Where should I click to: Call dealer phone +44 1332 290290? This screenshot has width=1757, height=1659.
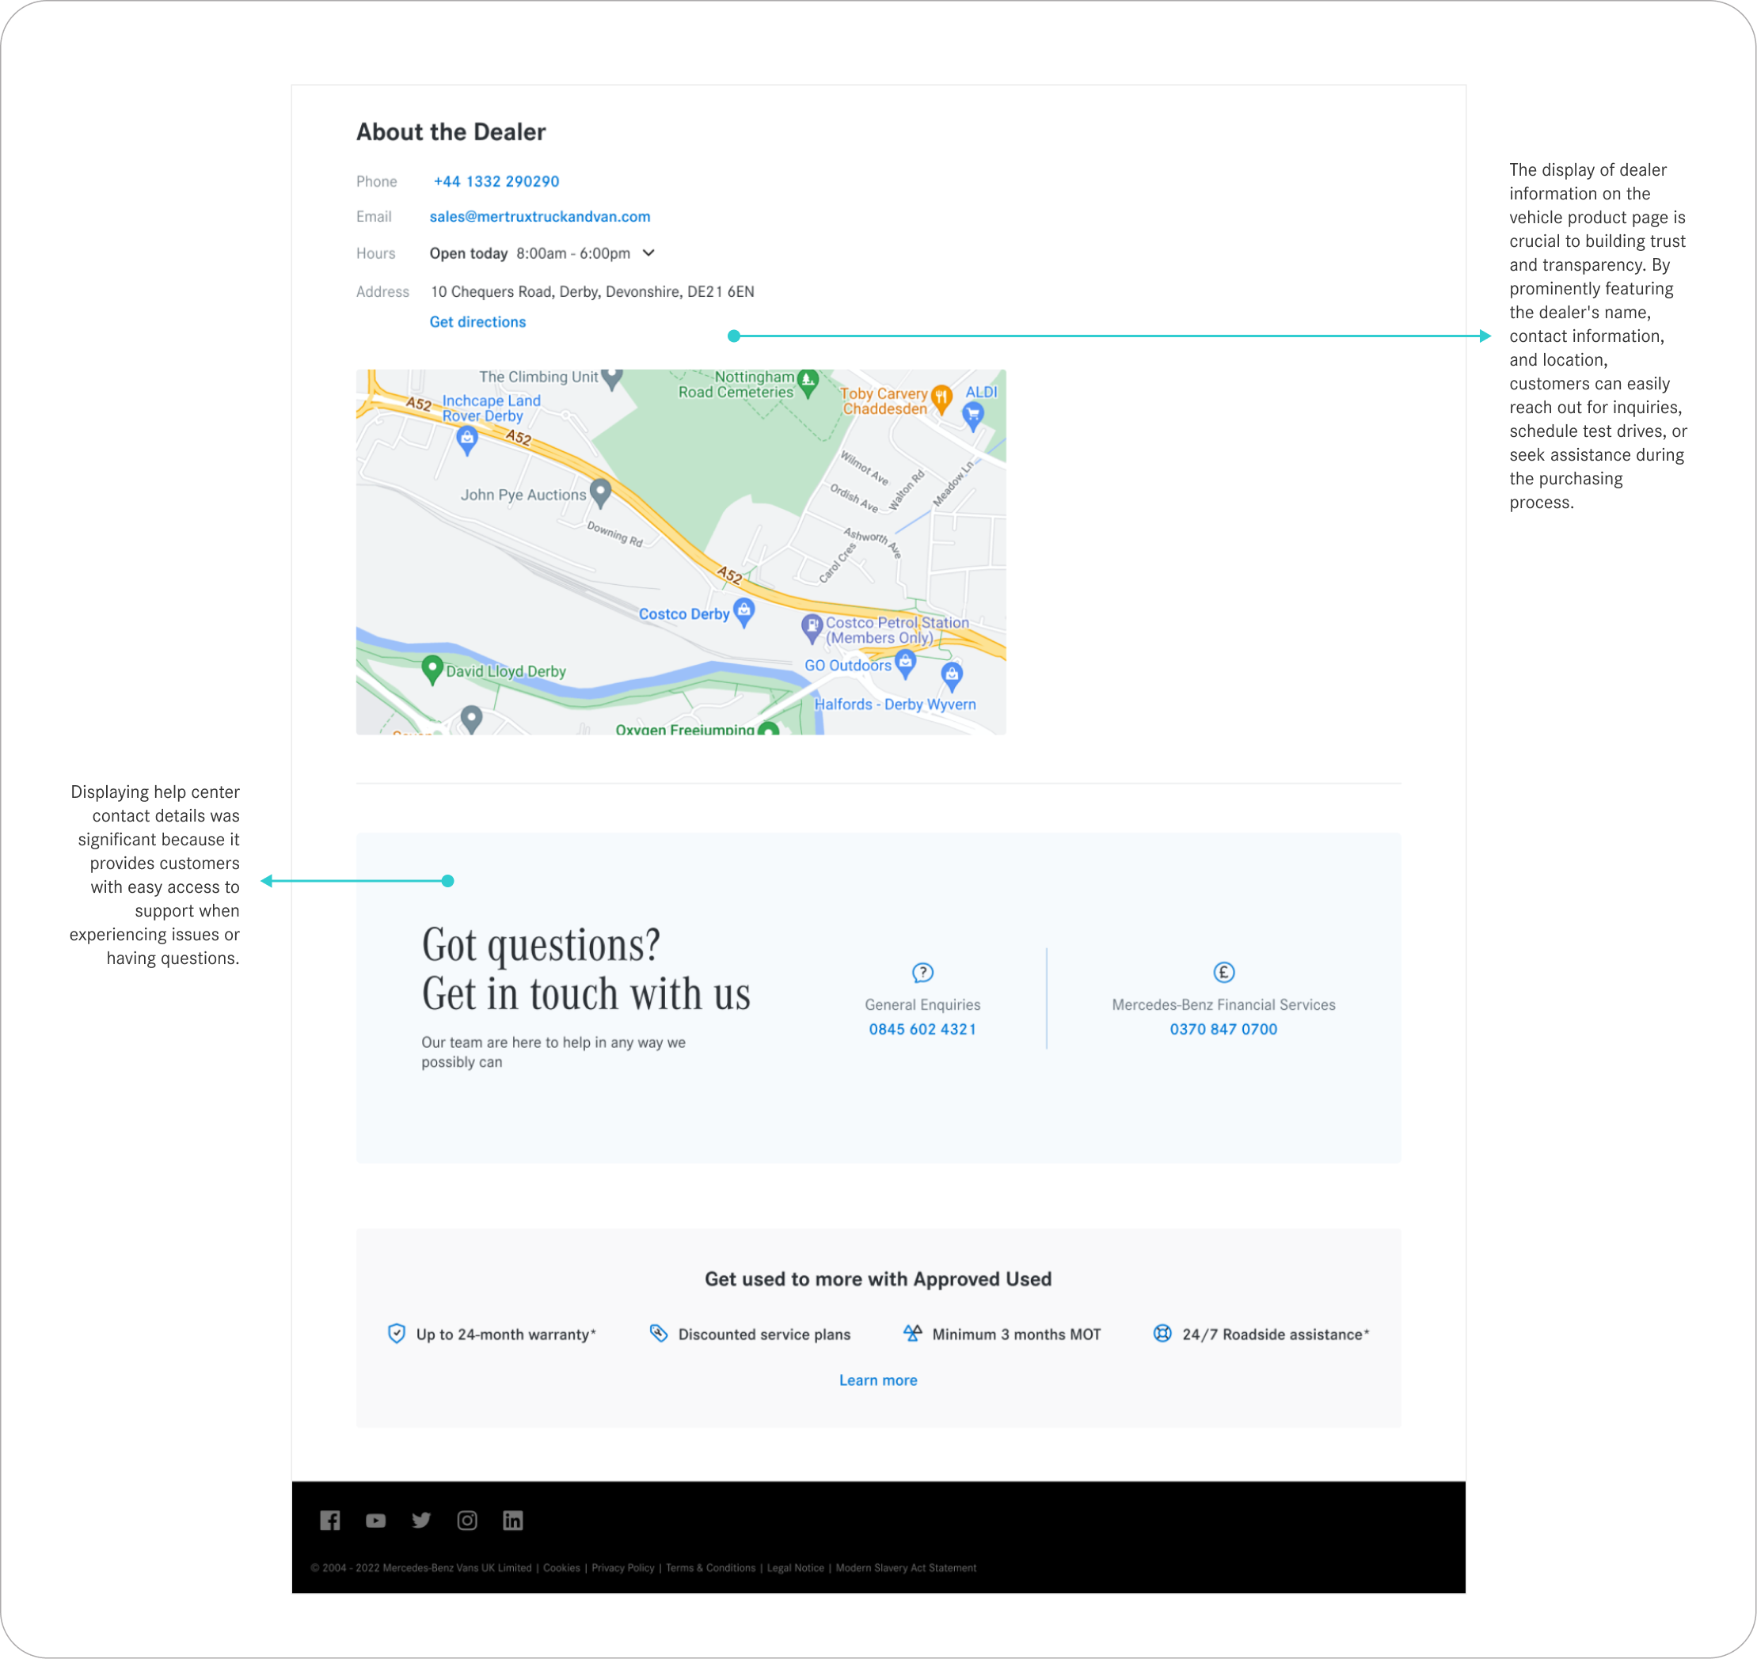click(496, 181)
